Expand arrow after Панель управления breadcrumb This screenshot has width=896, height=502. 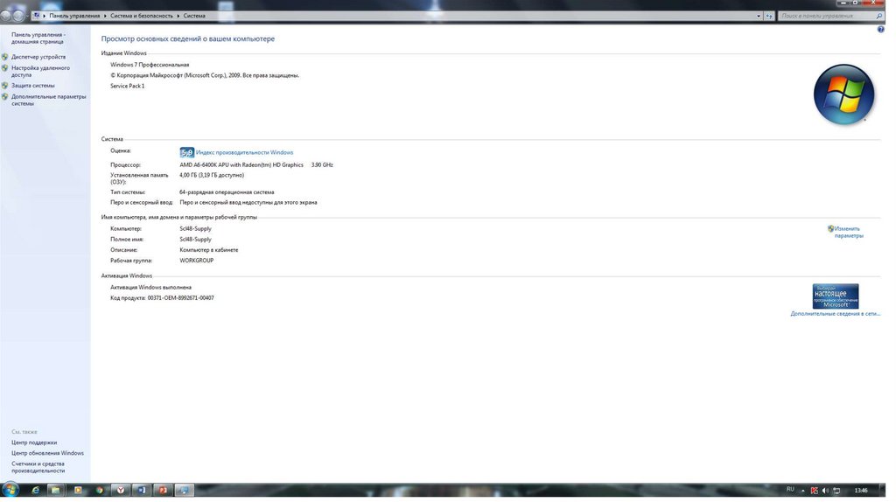pyautogui.click(x=105, y=16)
